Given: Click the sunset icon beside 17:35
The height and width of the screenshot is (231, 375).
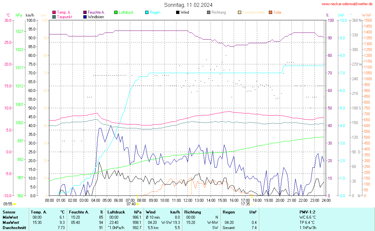Looking at the screenshot, I should (x=252, y=204).
